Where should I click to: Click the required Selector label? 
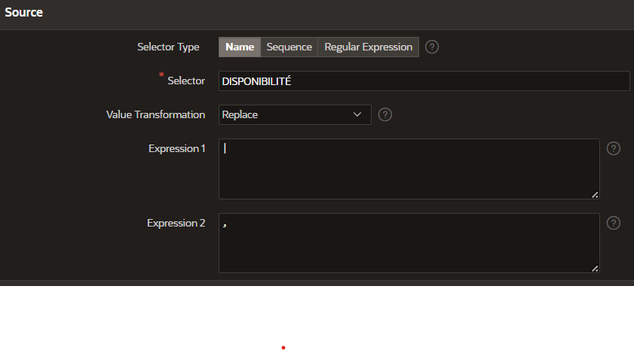185,81
